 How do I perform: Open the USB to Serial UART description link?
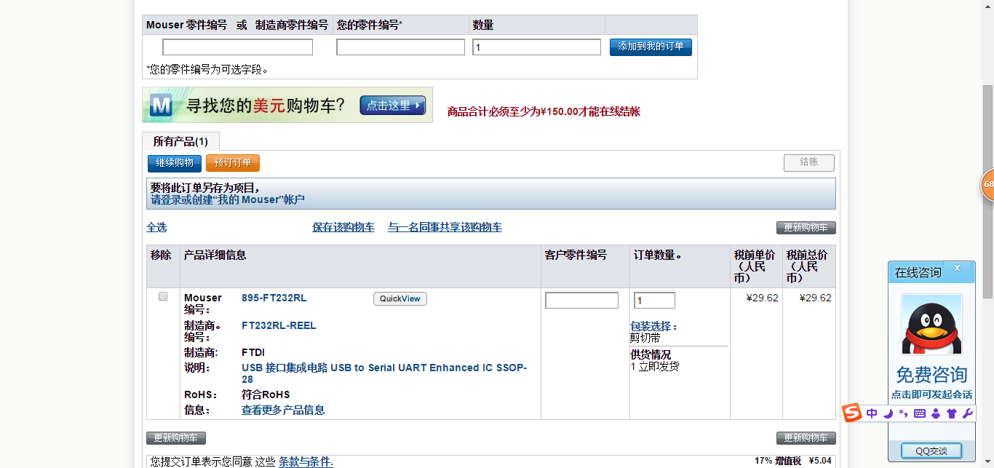(384, 373)
